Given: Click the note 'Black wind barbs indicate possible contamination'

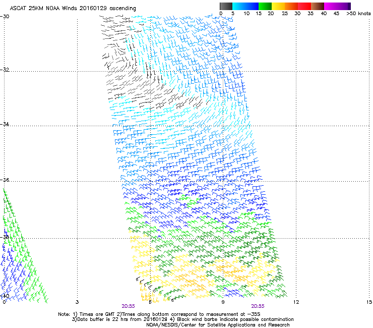Looking at the screenshot, I should [235, 319].
